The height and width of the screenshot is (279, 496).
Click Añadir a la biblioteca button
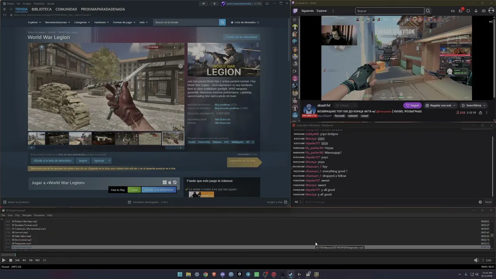159,190
